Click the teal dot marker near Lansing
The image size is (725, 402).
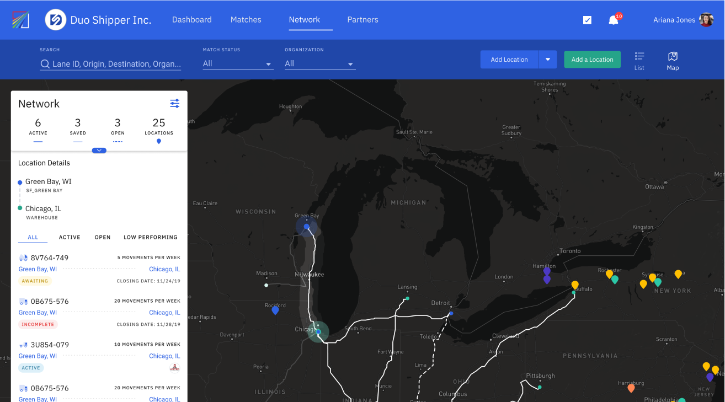[407, 298]
